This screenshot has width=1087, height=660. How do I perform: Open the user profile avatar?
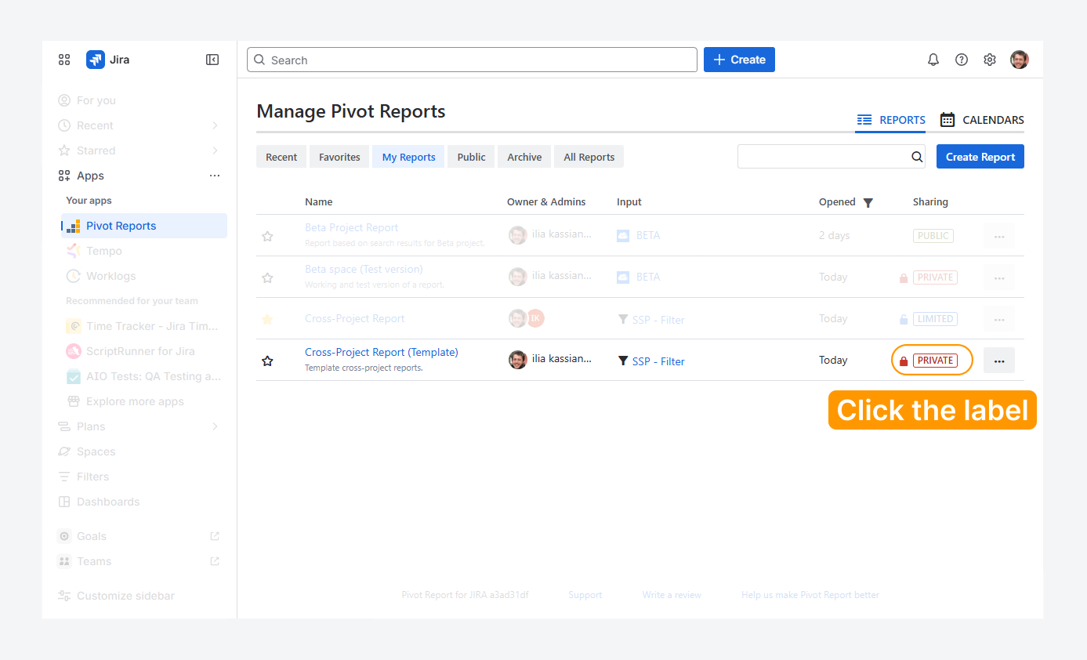[1020, 60]
